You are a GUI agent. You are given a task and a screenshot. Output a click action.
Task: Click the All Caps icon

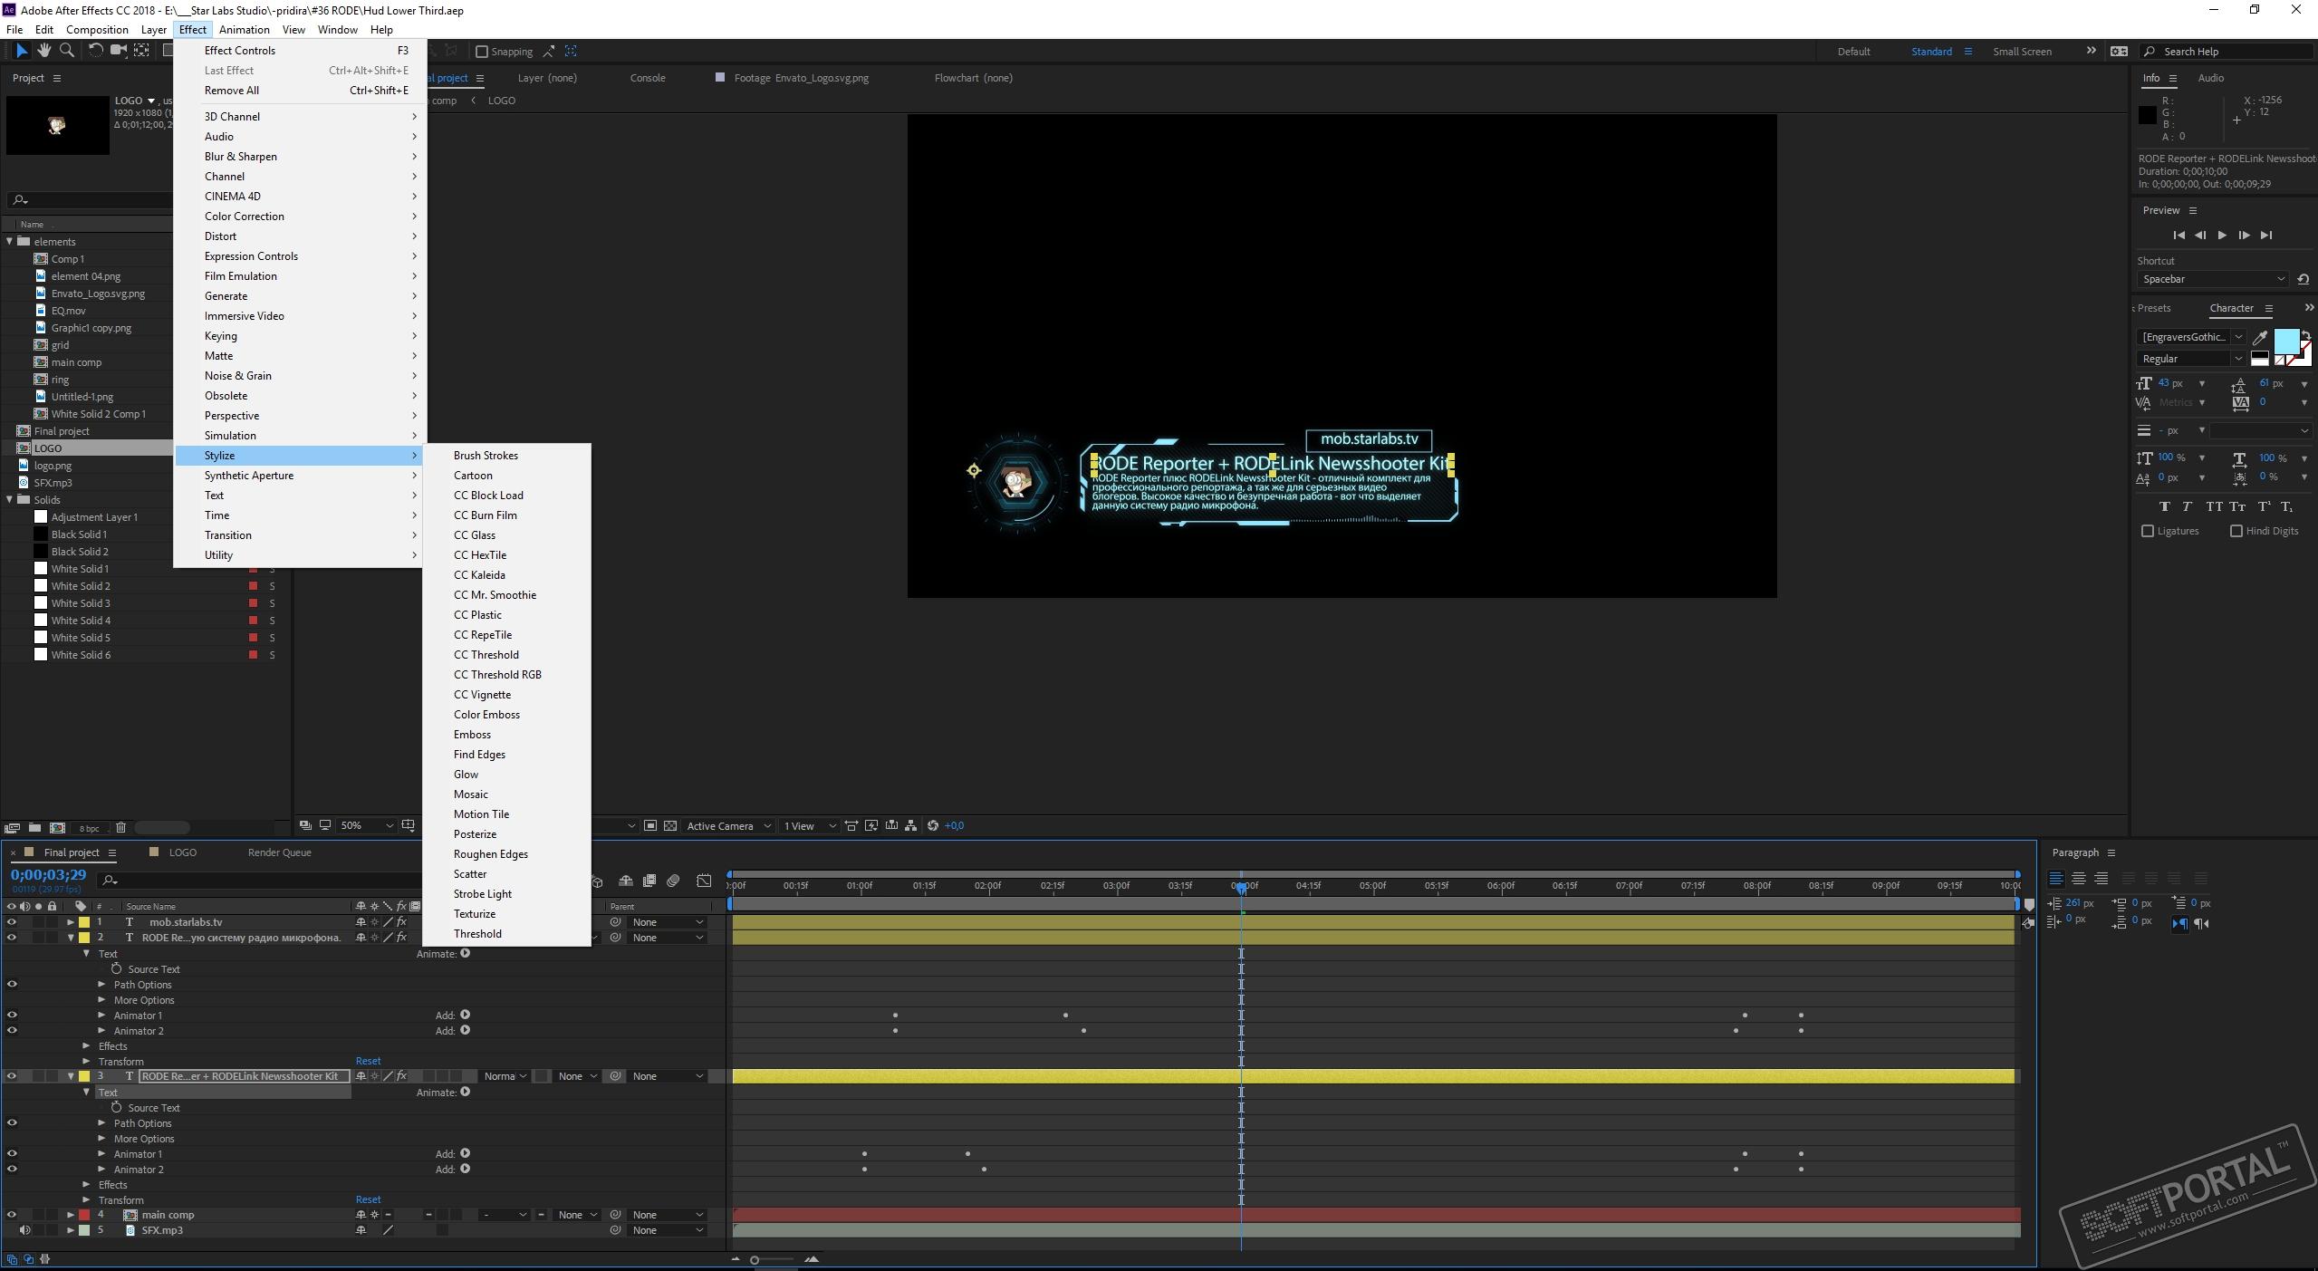pyautogui.click(x=2214, y=506)
